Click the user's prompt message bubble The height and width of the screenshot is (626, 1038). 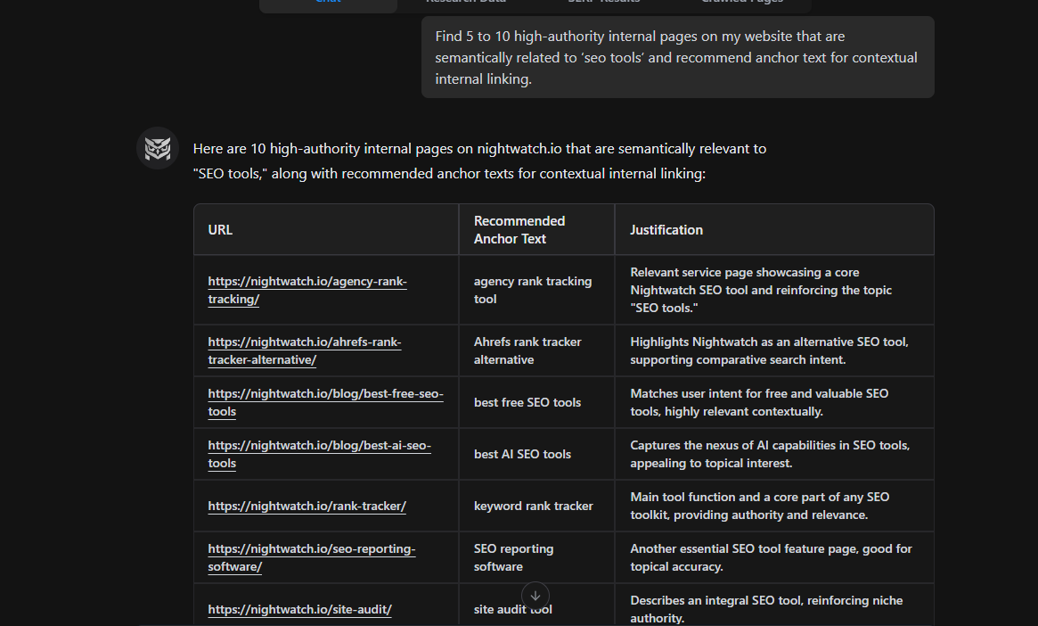[x=676, y=57]
